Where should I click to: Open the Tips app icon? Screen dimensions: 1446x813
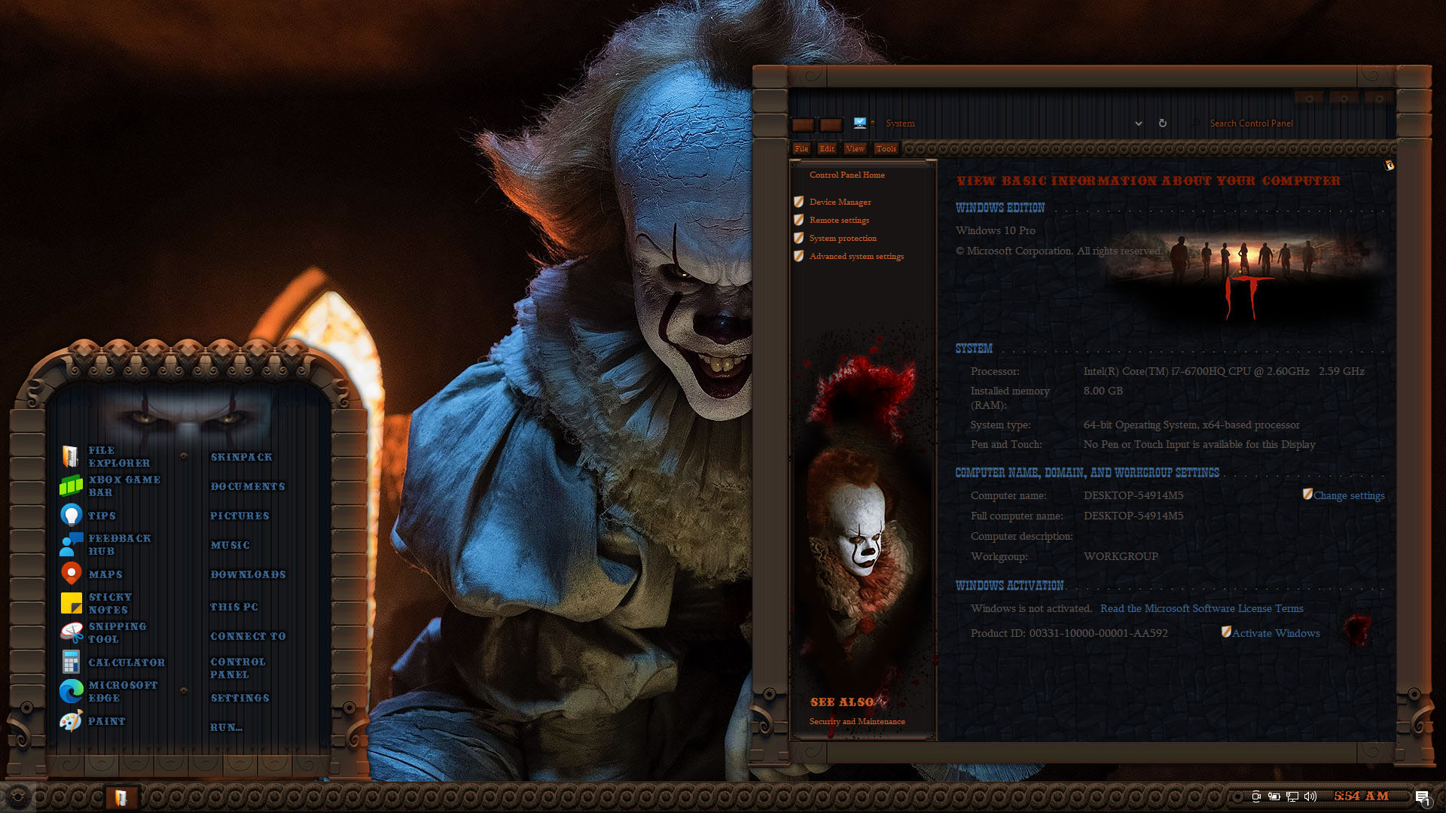click(71, 515)
